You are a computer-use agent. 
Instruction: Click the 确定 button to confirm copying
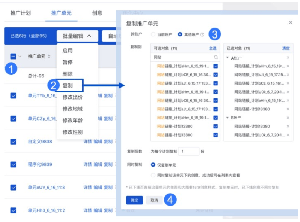tap(134, 200)
